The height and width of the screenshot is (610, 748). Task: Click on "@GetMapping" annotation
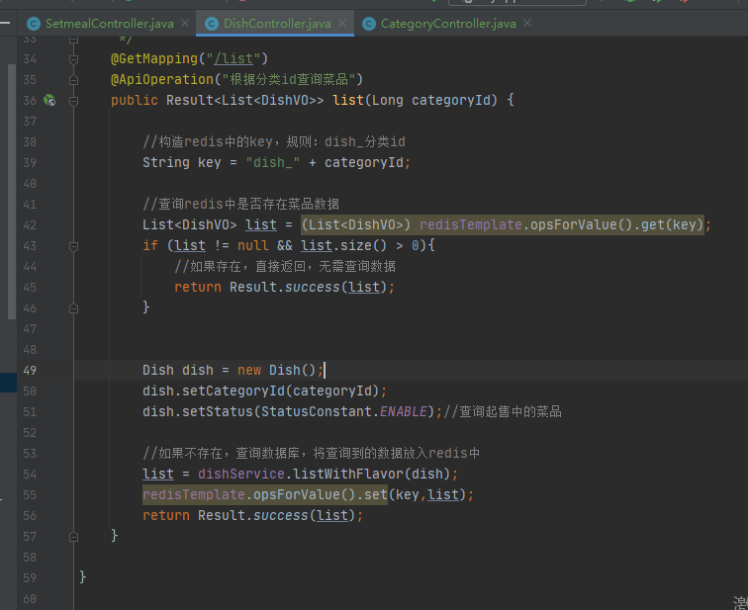tap(154, 58)
